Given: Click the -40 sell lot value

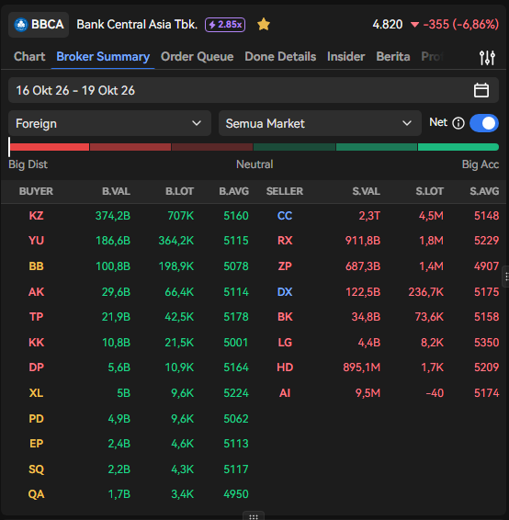Looking at the screenshot, I should [x=435, y=393].
